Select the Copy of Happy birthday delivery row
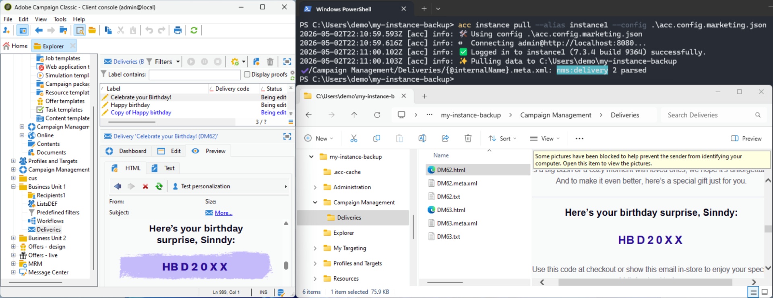The height and width of the screenshot is (298, 773). coord(141,113)
